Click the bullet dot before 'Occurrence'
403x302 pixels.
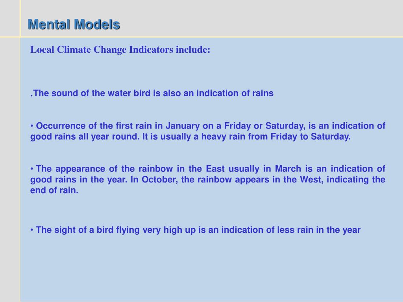tap(32, 126)
